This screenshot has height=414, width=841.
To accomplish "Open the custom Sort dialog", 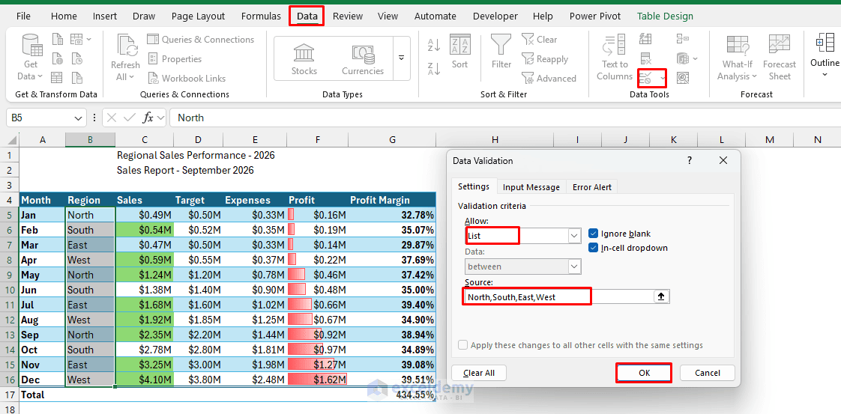I will click(x=459, y=52).
